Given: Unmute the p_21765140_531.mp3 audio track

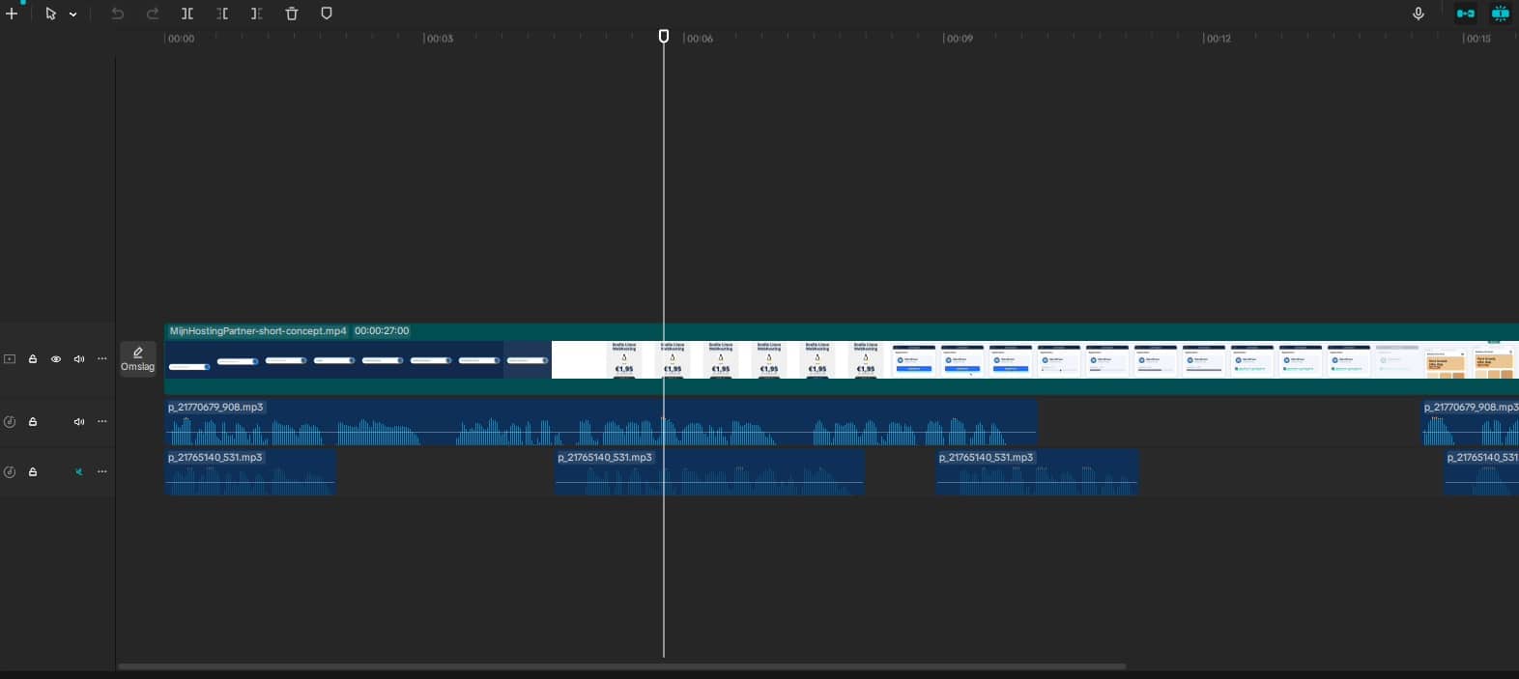Looking at the screenshot, I should tap(79, 472).
